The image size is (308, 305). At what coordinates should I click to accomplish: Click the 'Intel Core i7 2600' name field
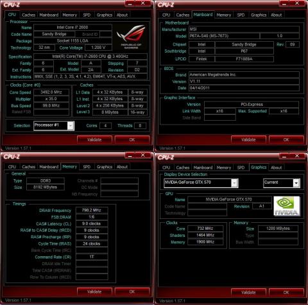coord(73,28)
